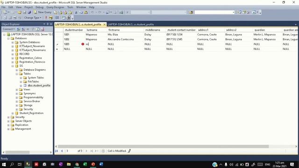299x168 pixels.
Task: Open the Connect dropdown in Object Explorer
Action: pos(8,29)
